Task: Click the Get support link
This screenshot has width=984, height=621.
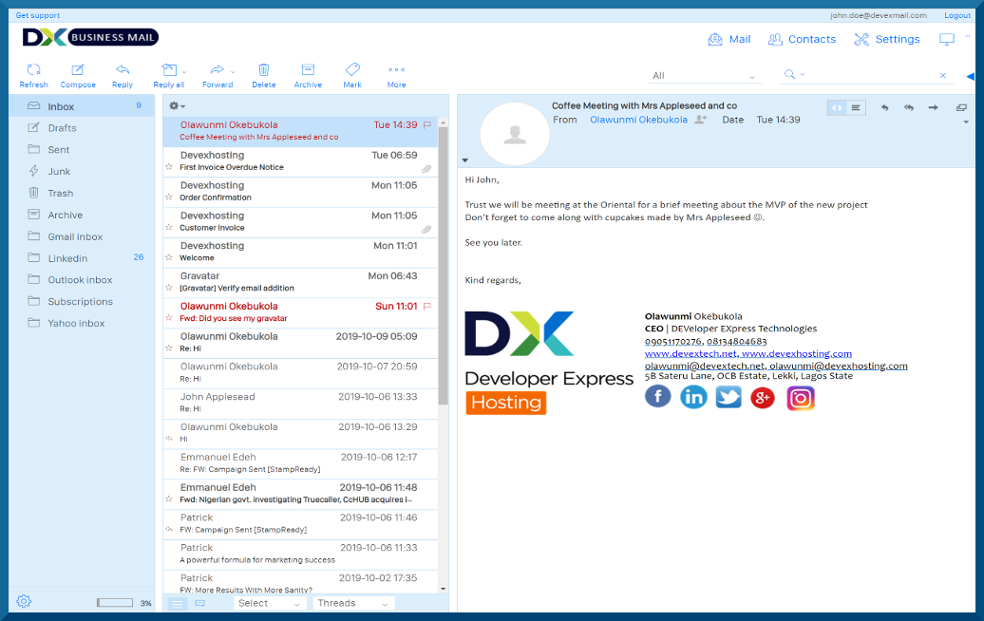Action: (x=36, y=14)
